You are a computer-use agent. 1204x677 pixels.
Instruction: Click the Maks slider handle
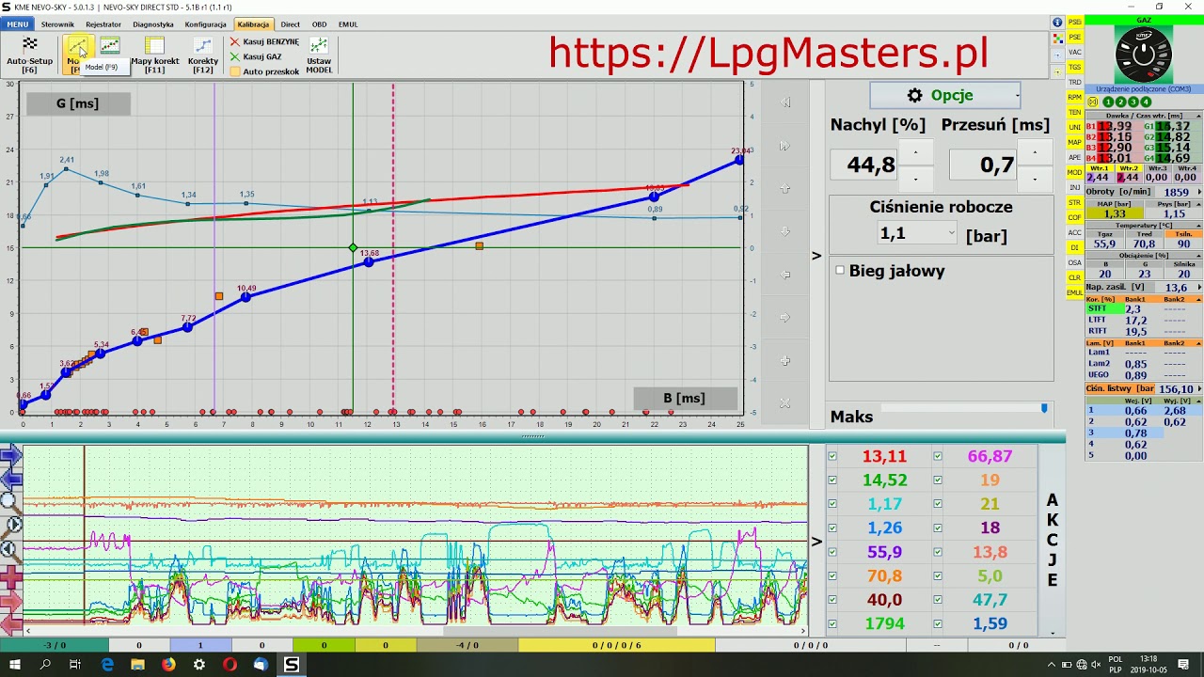tap(1044, 408)
